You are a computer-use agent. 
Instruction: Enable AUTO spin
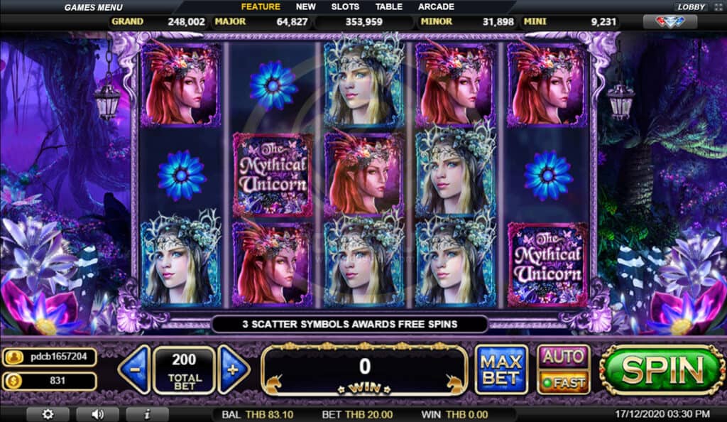pos(564,357)
